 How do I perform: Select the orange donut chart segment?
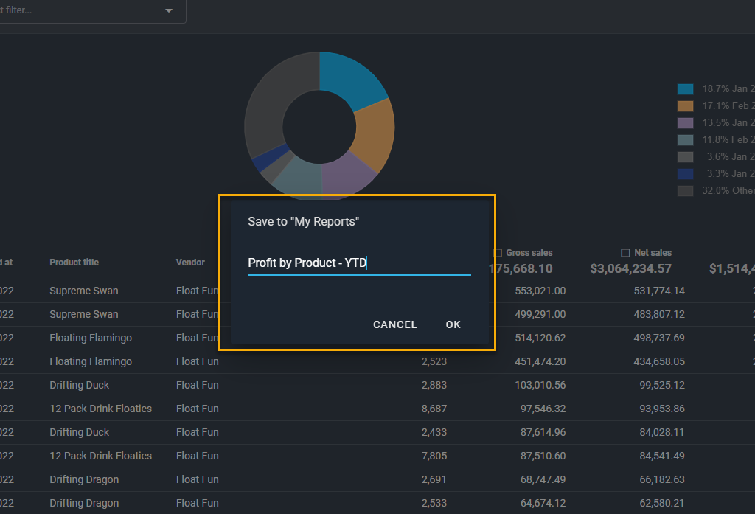374,136
